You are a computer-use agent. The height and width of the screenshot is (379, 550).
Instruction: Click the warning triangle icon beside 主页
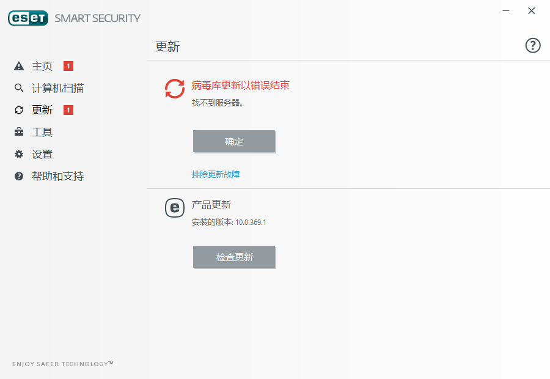click(19, 66)
